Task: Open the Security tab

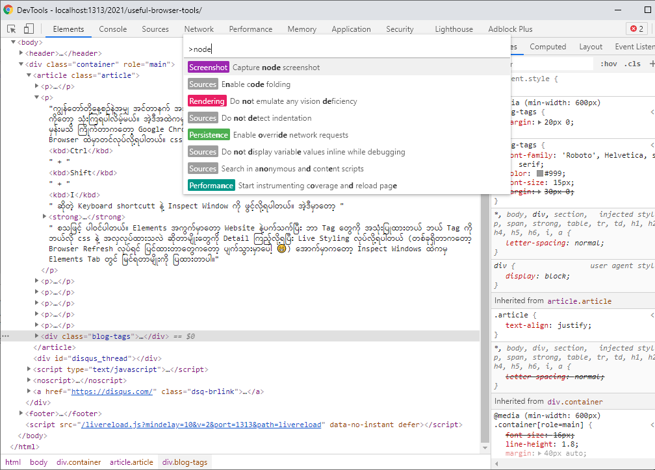Action: 400,29
